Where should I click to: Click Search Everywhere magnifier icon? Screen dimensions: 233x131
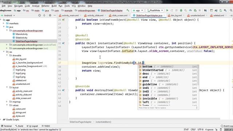click(x=231, y=11)
